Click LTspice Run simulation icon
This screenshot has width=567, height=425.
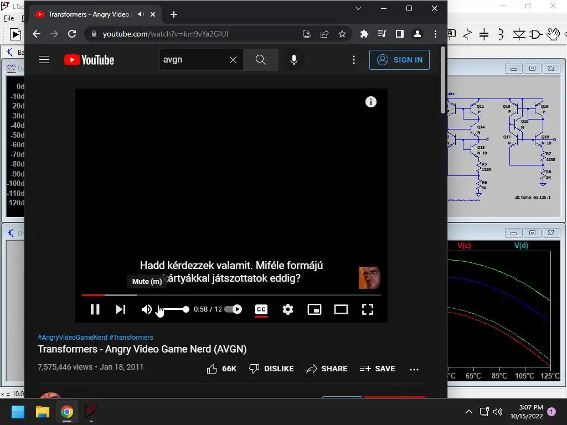coord(15,34)
